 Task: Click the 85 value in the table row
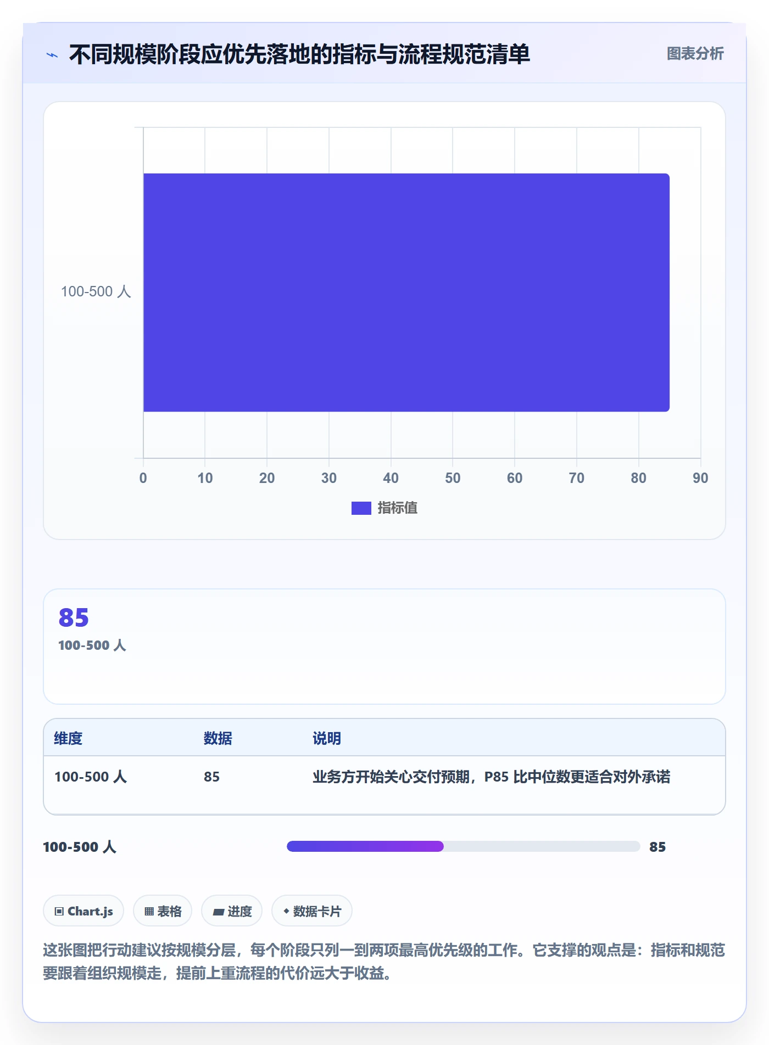(211, 777)
